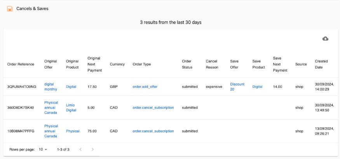Open the rows per page dropdown
340x159 pixels.
pyautogui.click(x=43, y=149)
